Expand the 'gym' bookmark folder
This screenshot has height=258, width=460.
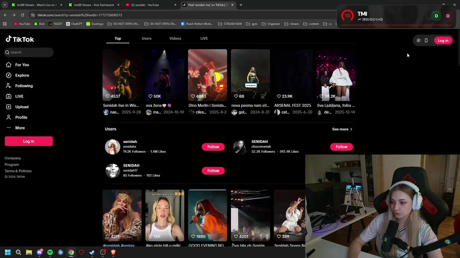(252, 24)
